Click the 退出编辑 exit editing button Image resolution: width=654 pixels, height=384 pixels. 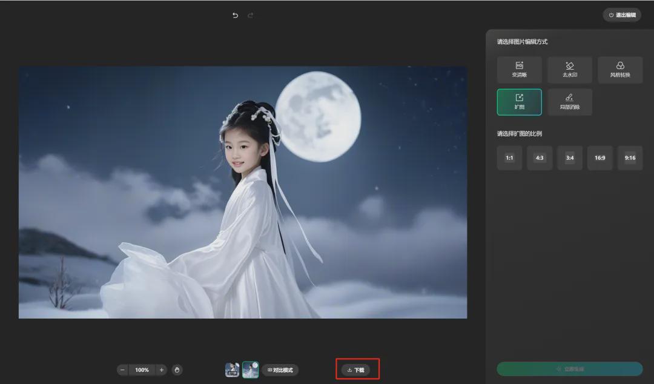tap(622, 15)
